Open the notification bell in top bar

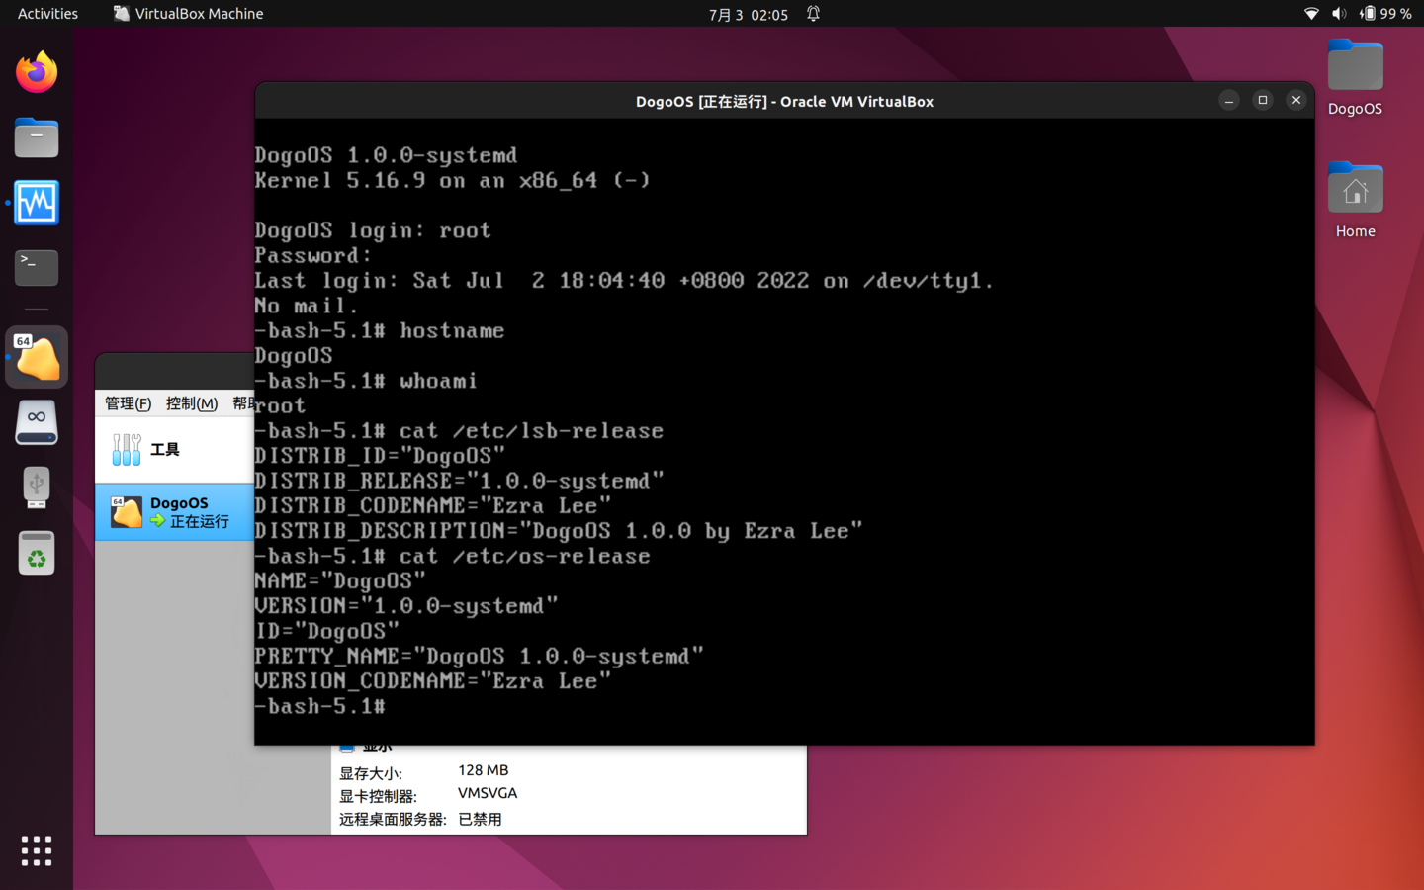(x=813, y=14)
